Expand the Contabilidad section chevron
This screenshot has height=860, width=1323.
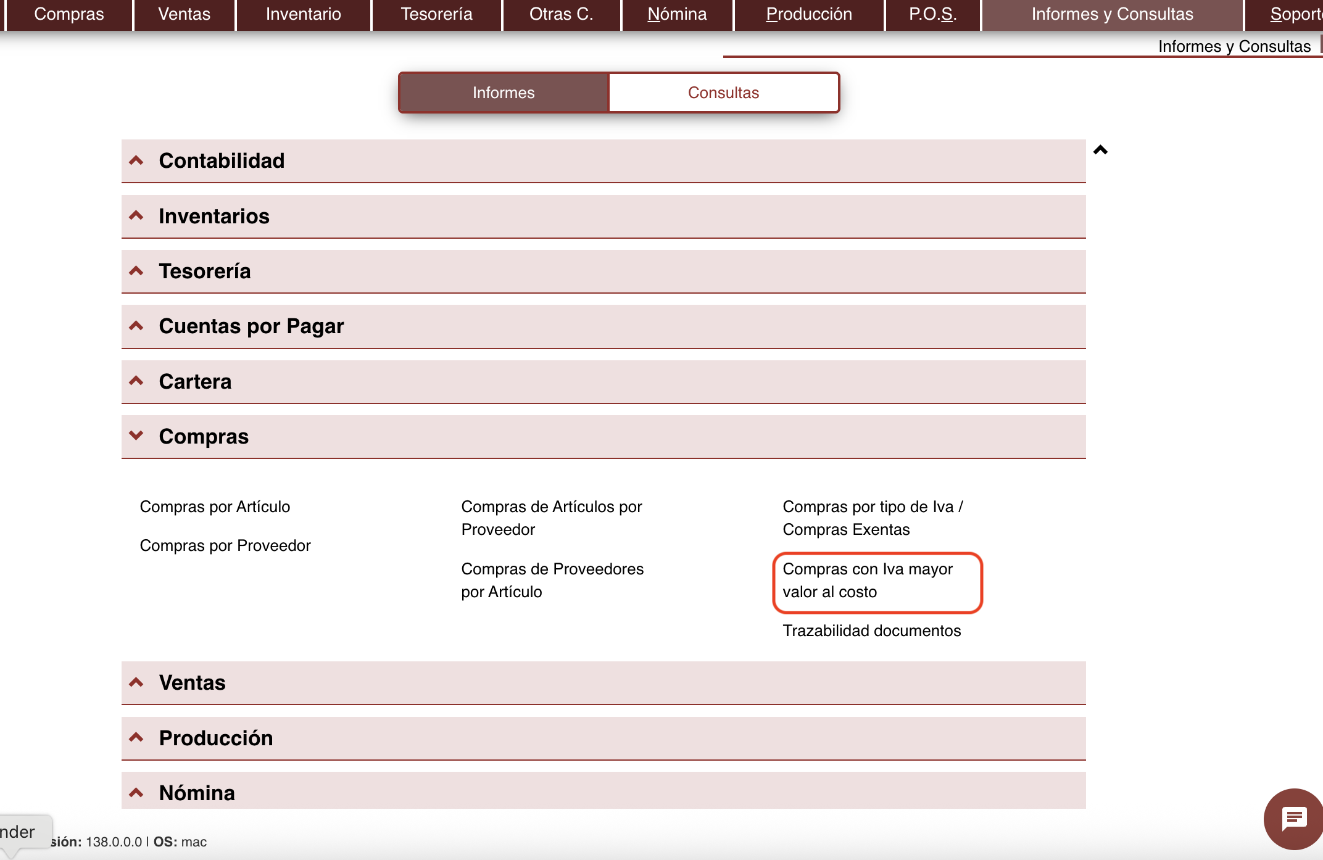tap(136, 160)
